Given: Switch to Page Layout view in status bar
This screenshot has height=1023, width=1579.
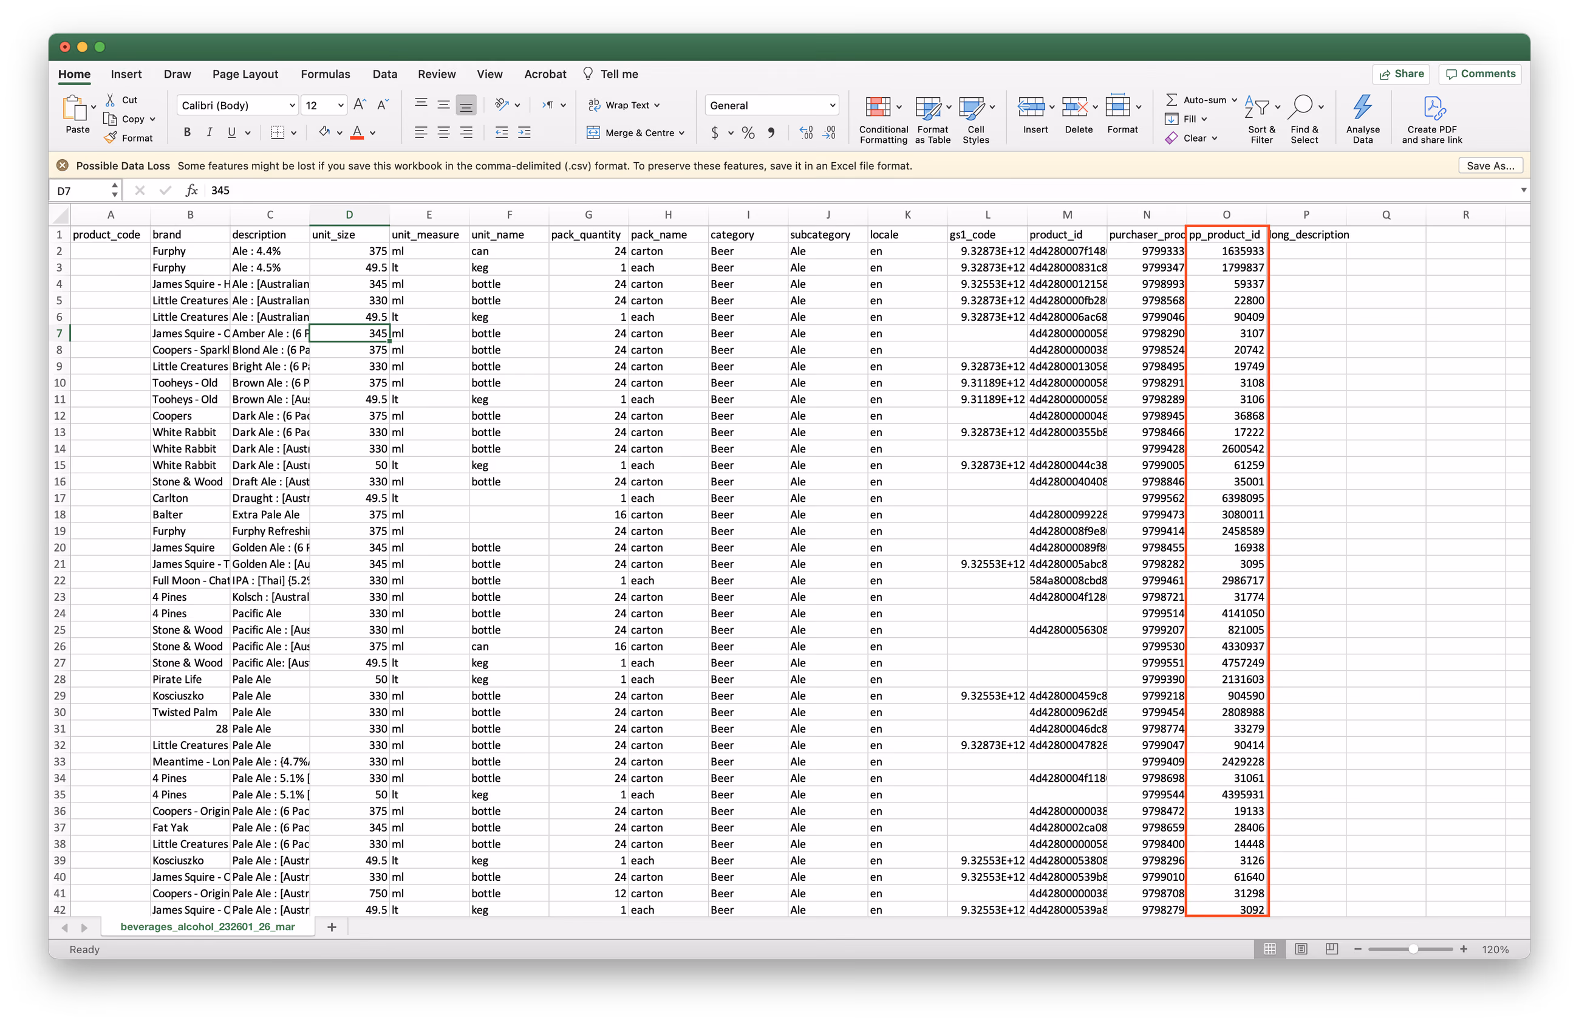Looking at the screenshot, I should click(1301, 949).
